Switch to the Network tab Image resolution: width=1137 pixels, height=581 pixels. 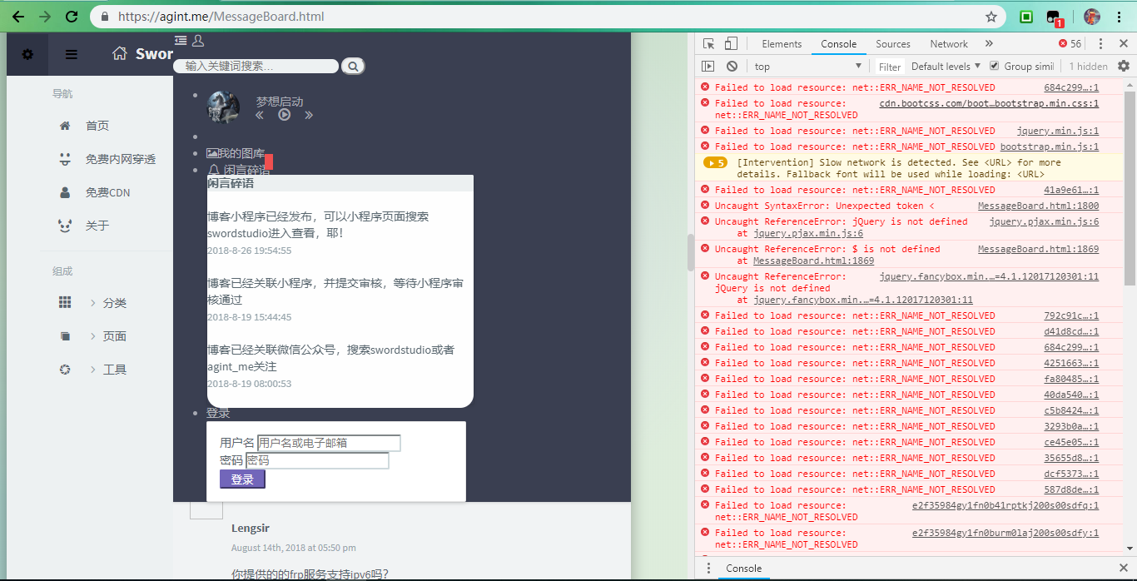[949, 44]
